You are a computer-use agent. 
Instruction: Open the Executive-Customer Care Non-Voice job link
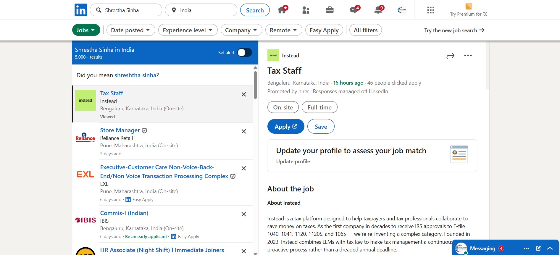[164, 172]
